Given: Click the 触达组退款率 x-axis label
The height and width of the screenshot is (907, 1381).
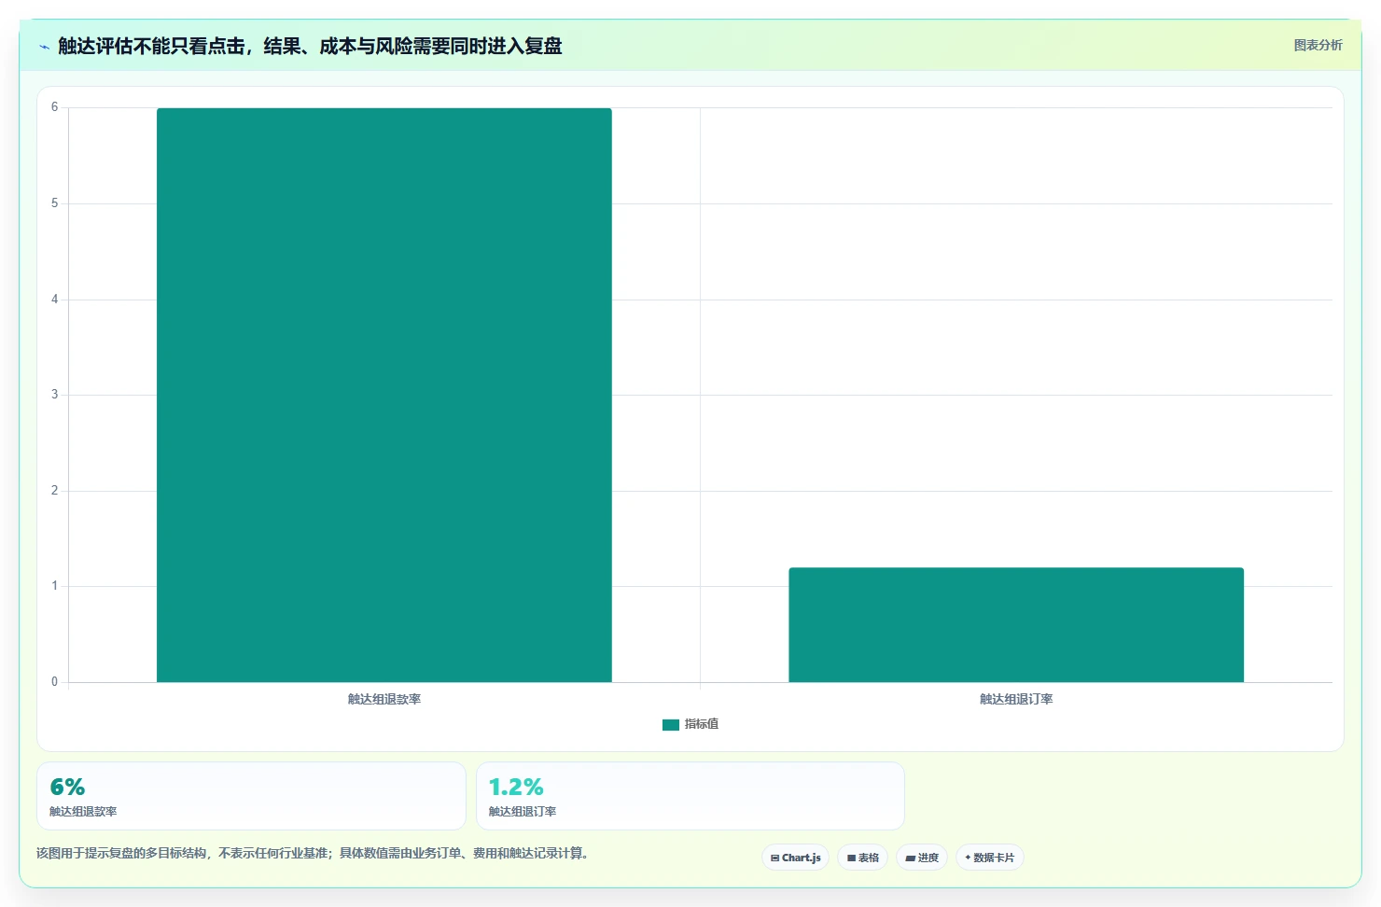Looking at the screenshot, I should [384, 699].
